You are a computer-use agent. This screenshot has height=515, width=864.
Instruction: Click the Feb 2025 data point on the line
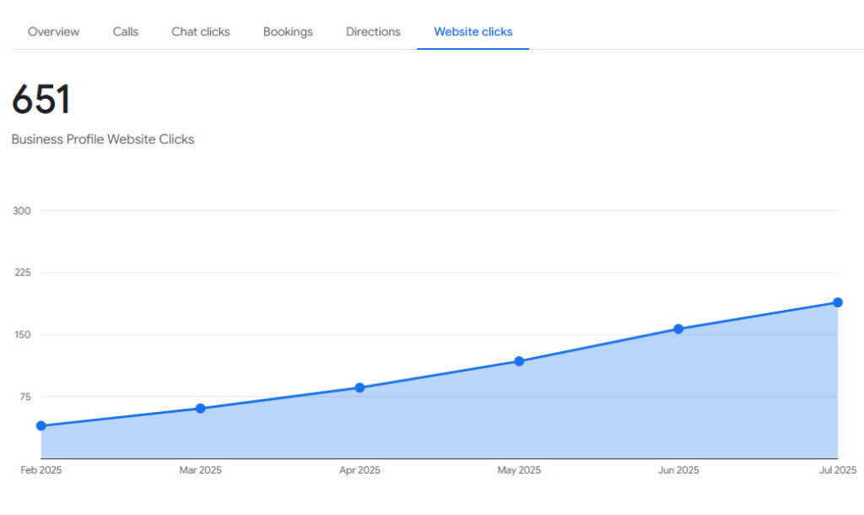41,426
